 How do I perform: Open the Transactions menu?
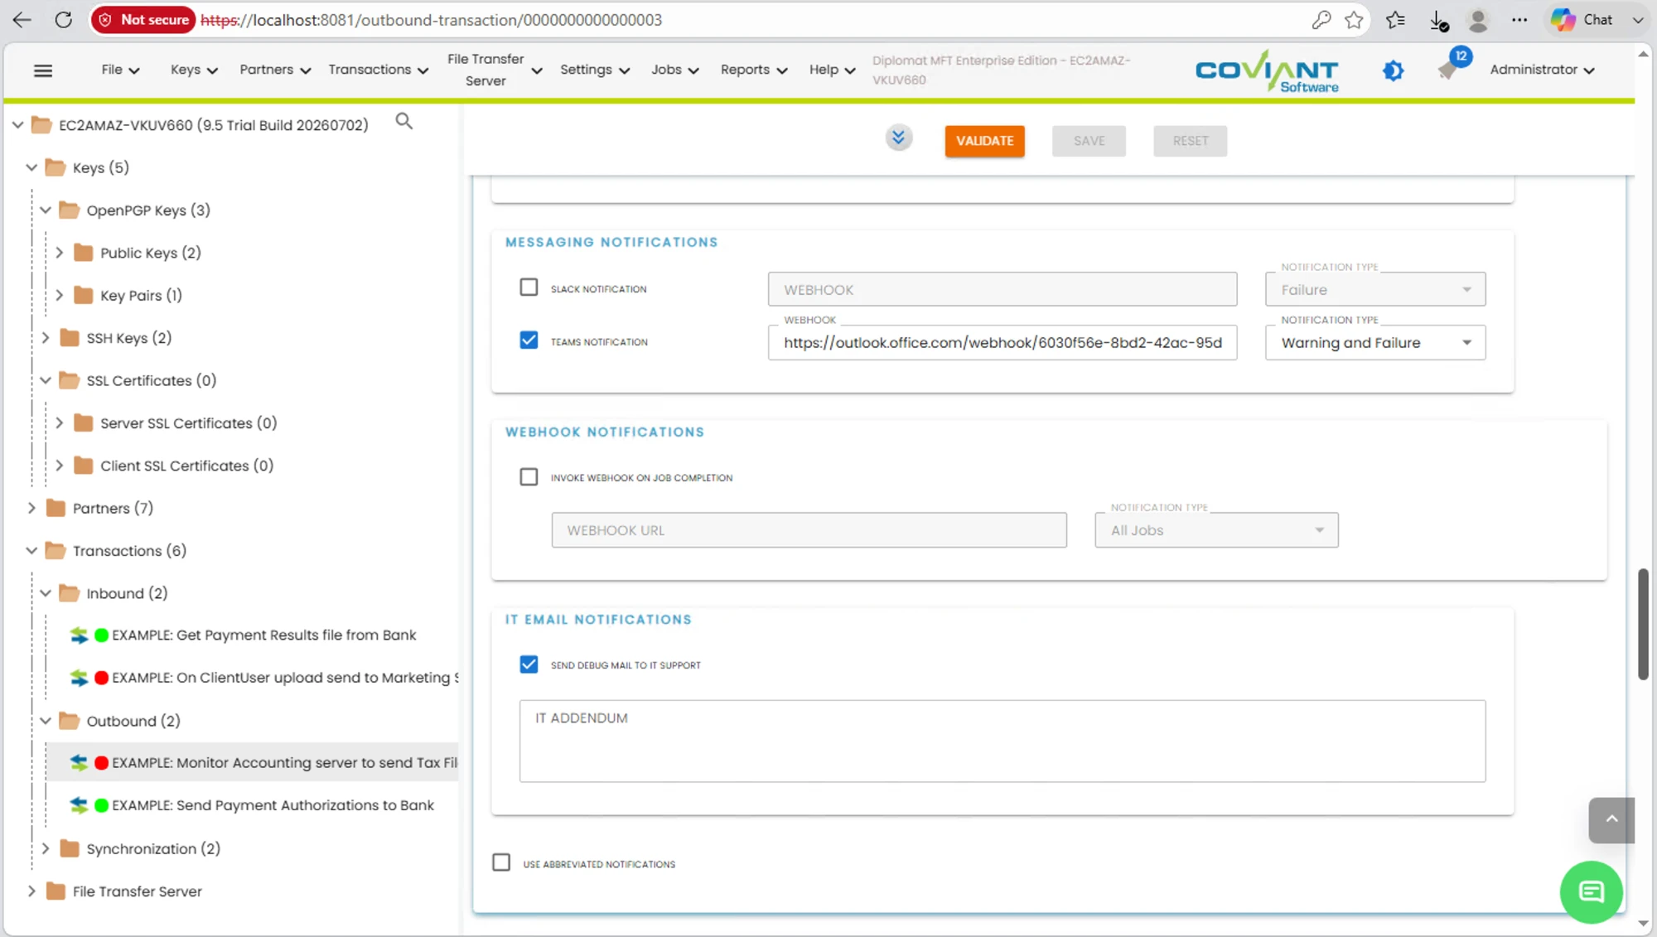[379, 70]
